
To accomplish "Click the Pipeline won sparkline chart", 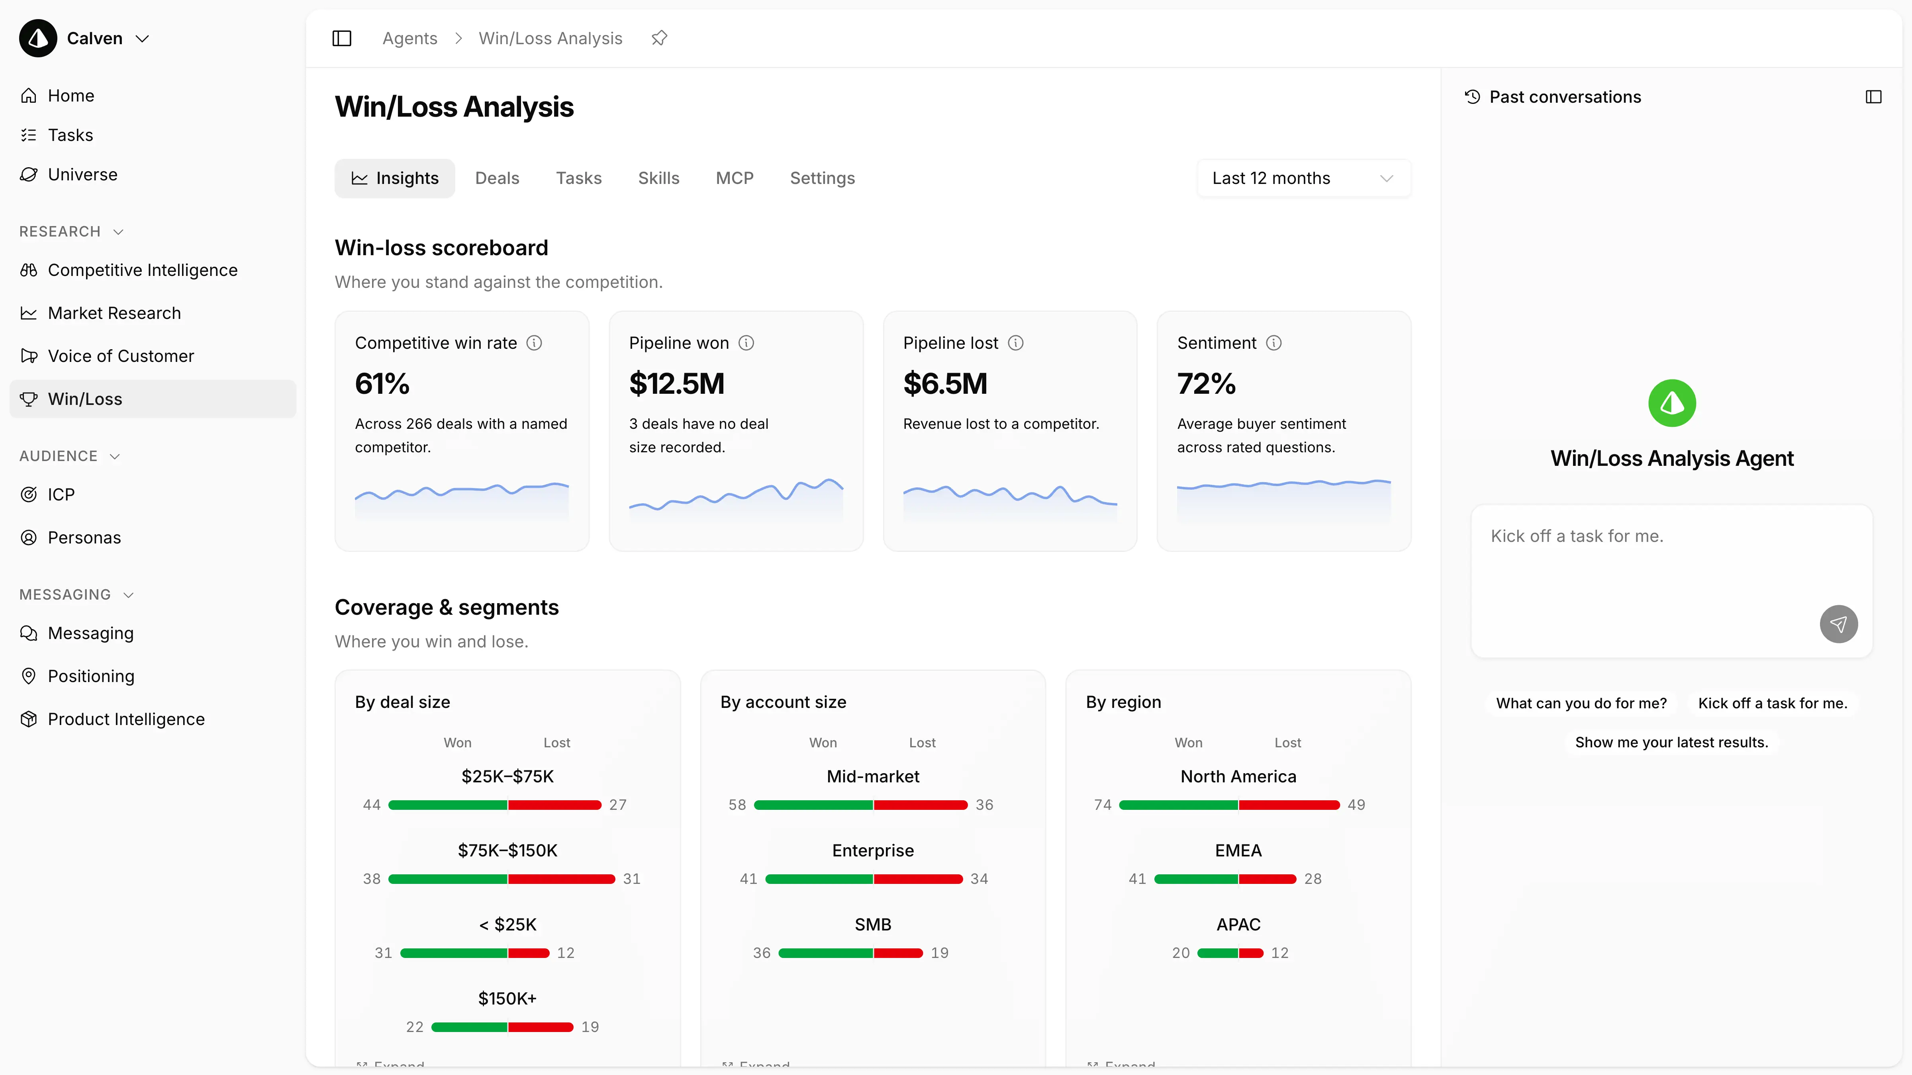I will coord(736,502).
